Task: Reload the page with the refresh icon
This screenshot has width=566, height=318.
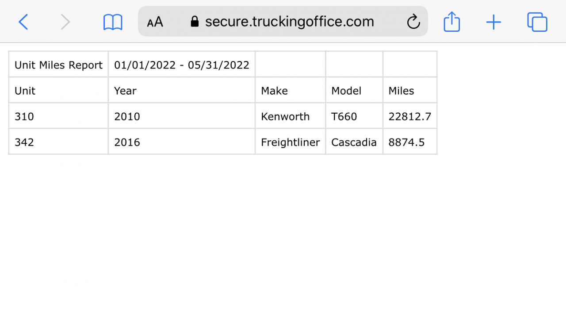Action: tap(413, 21)
